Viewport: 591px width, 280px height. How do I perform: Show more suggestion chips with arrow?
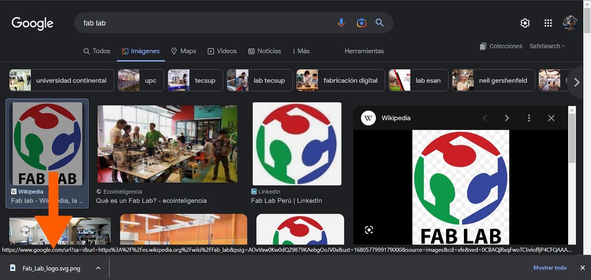[577, 82]
